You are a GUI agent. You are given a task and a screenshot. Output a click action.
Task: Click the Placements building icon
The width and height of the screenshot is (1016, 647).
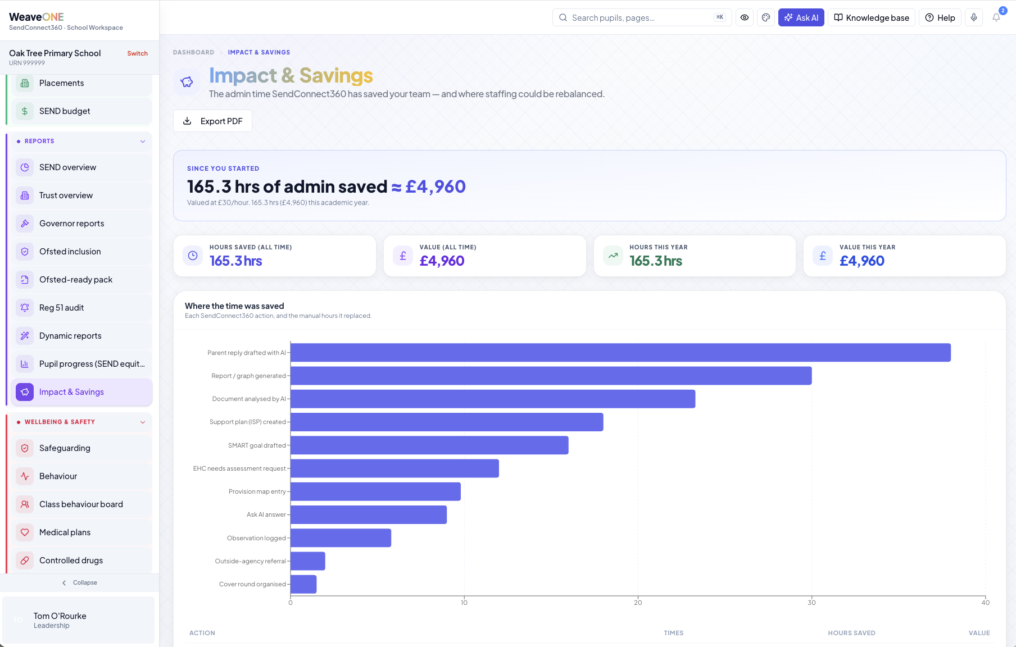pyautogui.click(x=25, y=83)
